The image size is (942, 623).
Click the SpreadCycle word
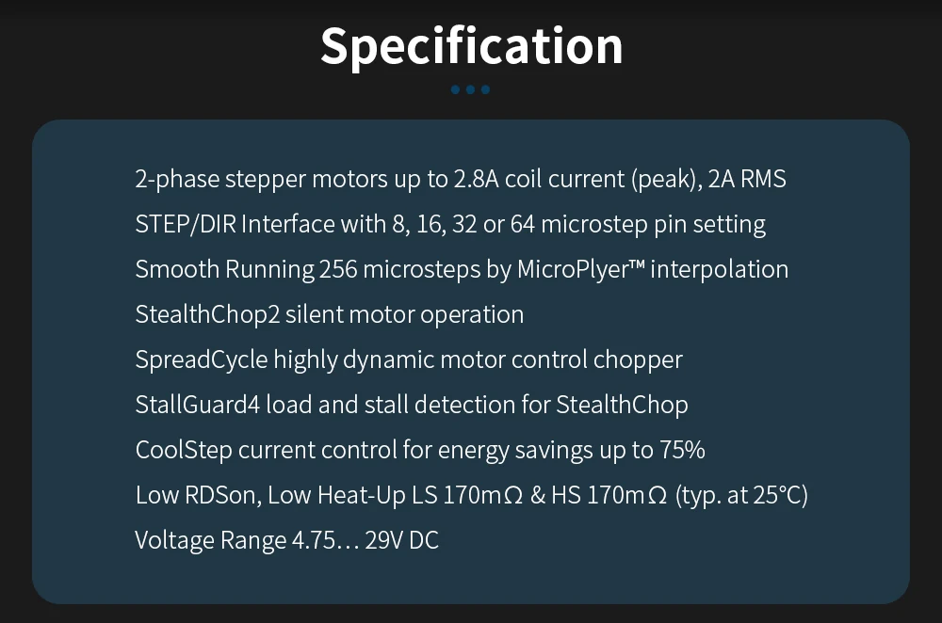point(201,359)
